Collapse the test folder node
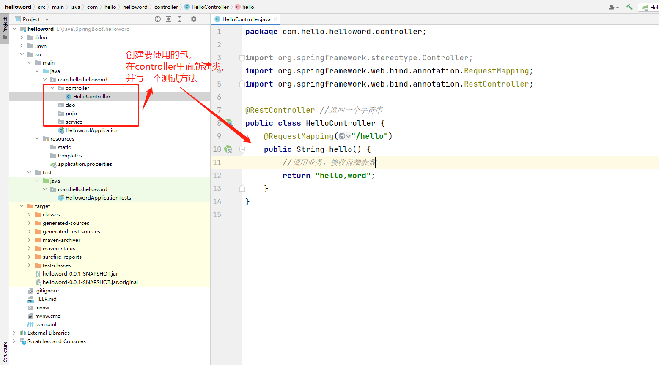 tap(30, 173)
